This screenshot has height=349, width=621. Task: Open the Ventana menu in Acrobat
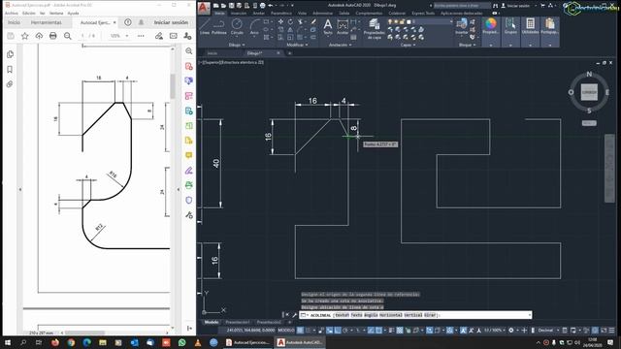click(56, 13)
